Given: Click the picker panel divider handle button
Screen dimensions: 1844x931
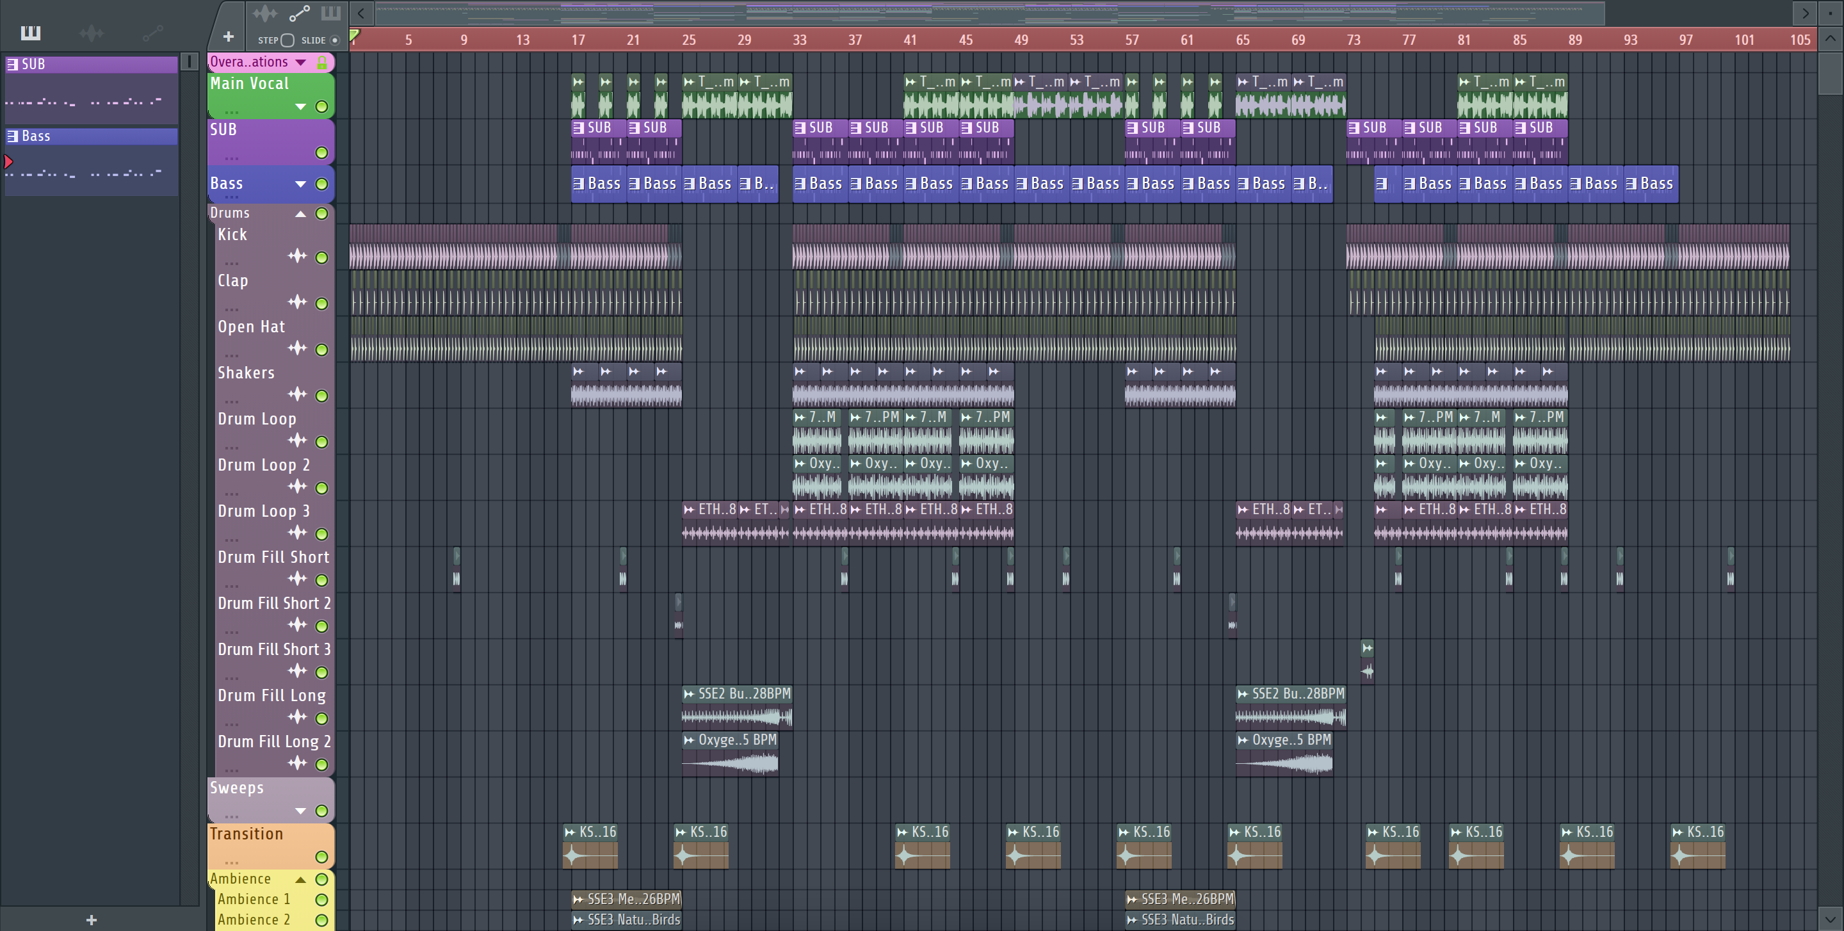Looking at the screenshot, I should coord(189,61).
